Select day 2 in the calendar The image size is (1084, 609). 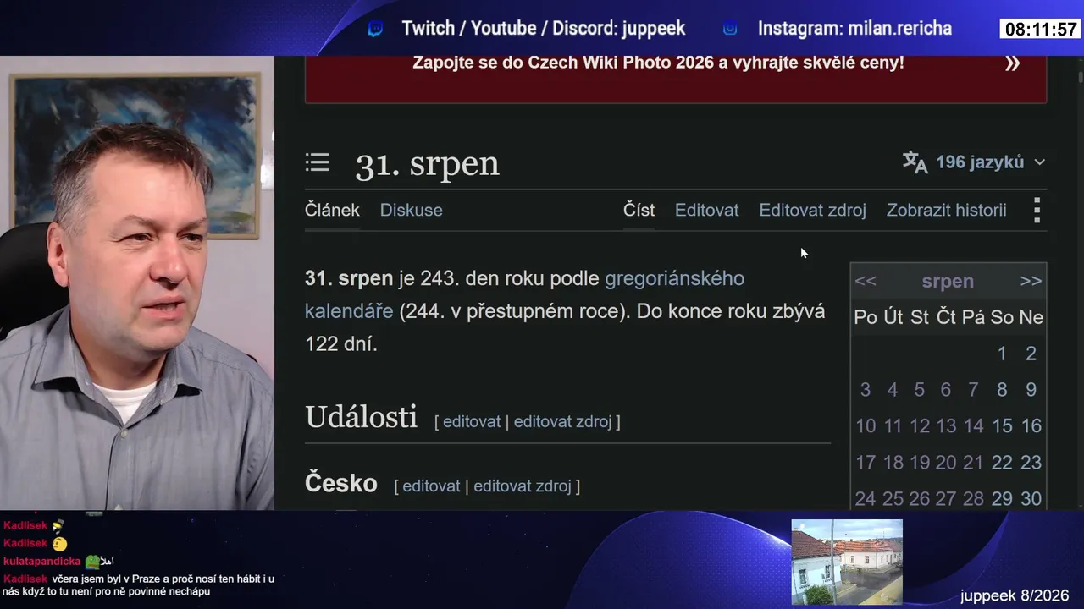point(1031,354)
